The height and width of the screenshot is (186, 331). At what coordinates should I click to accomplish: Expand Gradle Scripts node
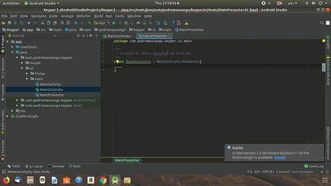pos(8,116)
